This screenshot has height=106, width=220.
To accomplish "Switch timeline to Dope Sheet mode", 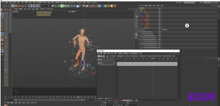I will coord(99,56).
